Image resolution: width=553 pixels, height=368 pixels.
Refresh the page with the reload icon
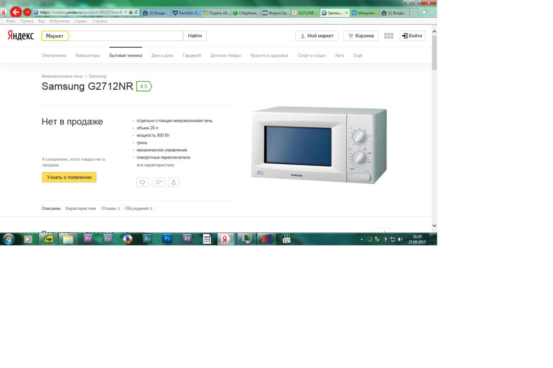pos(136,12)
